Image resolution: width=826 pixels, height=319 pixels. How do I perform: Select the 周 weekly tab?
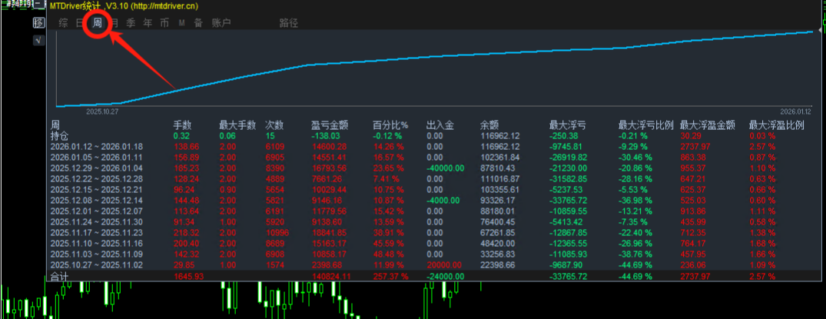point(98,23)
